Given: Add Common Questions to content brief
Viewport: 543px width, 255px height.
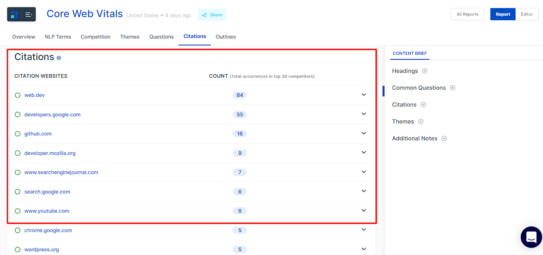Looking at the screenshot, I should [x=452, y=88].
